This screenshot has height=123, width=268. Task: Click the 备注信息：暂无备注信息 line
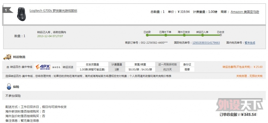coord(22,120)
